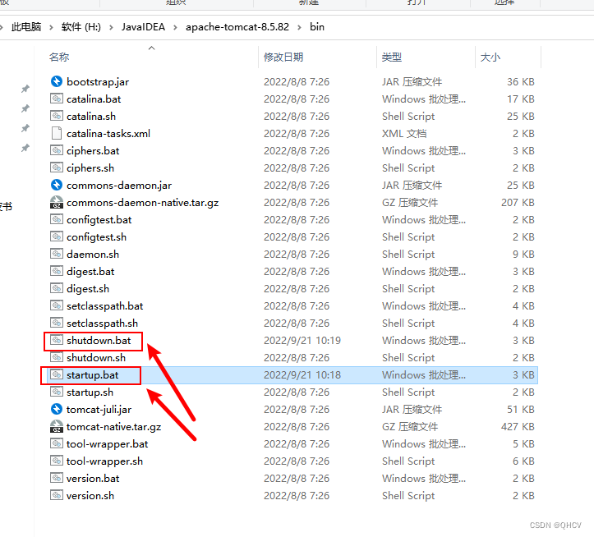The height and width of the screenshot is (537, 594).
Task: Select file name tomcat-juli.jar
Action: click(99, 410)
